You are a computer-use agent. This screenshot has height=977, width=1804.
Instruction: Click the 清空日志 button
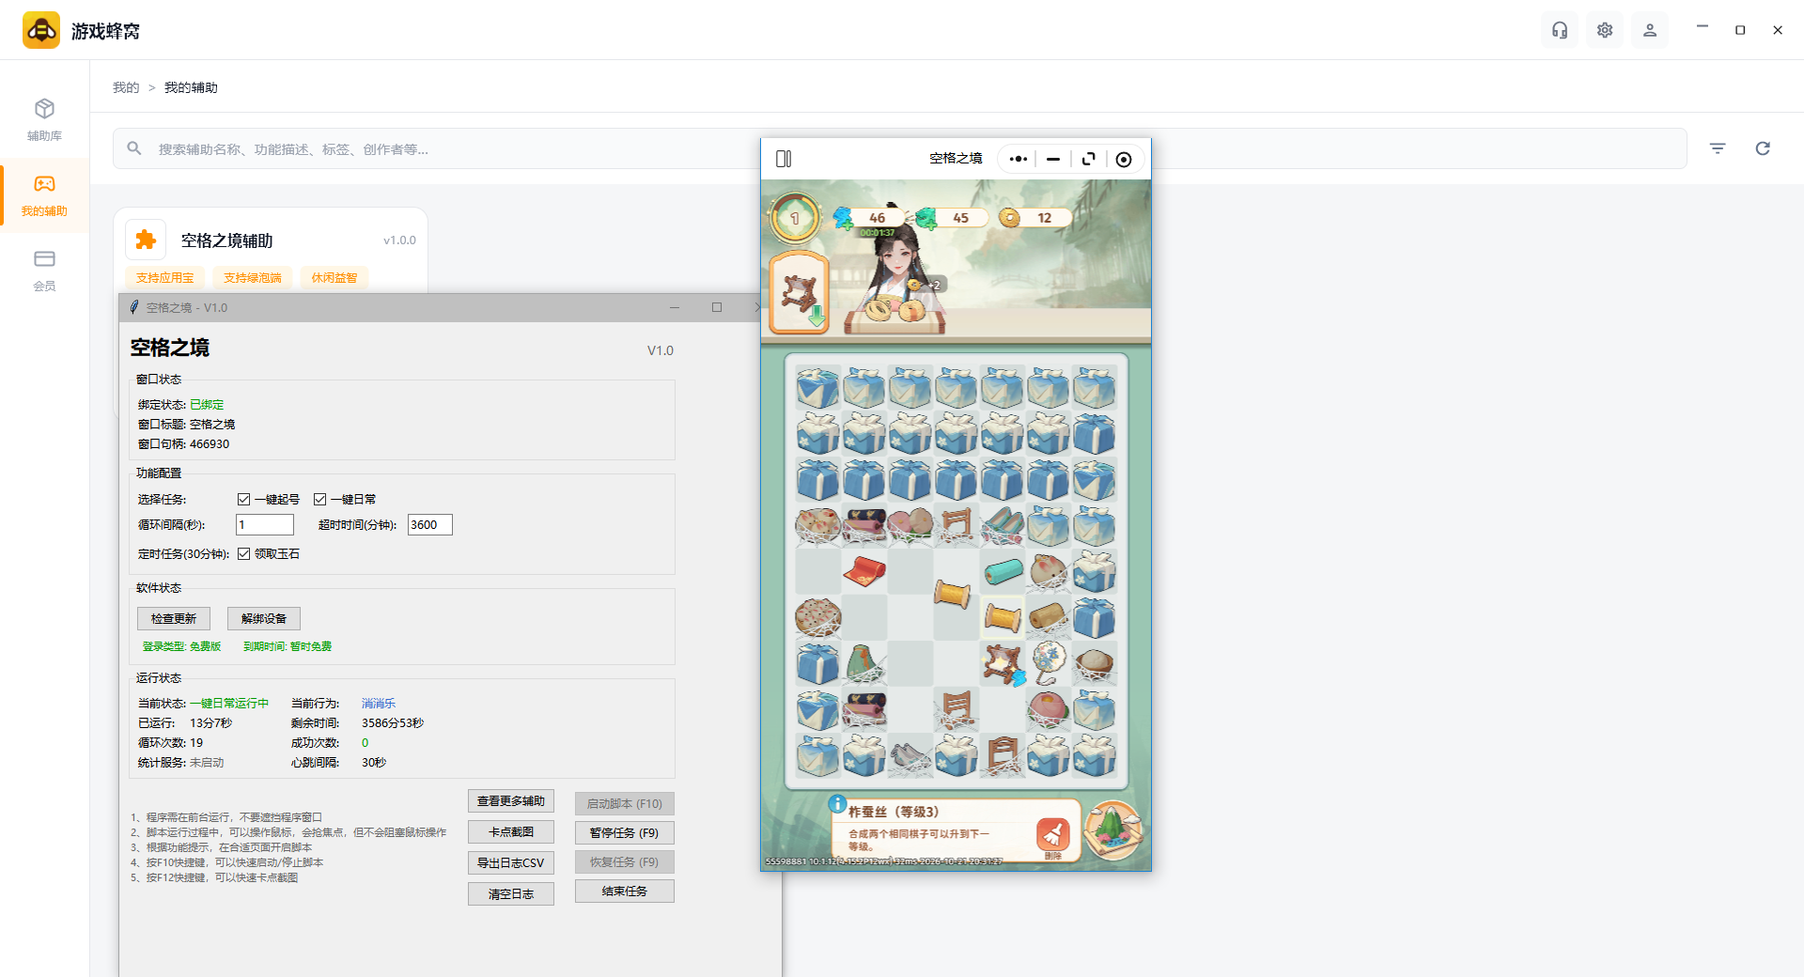click(x=511, y=894)
